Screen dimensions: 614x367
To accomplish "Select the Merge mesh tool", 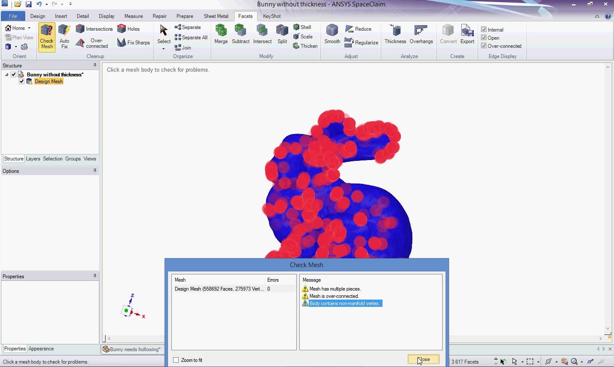I will coord(221,34).
